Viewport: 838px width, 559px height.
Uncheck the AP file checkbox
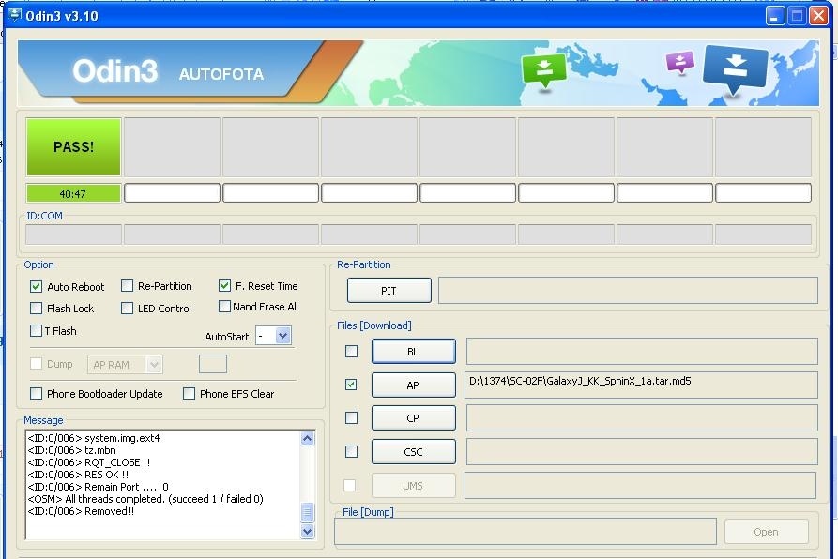coord(351,385)
